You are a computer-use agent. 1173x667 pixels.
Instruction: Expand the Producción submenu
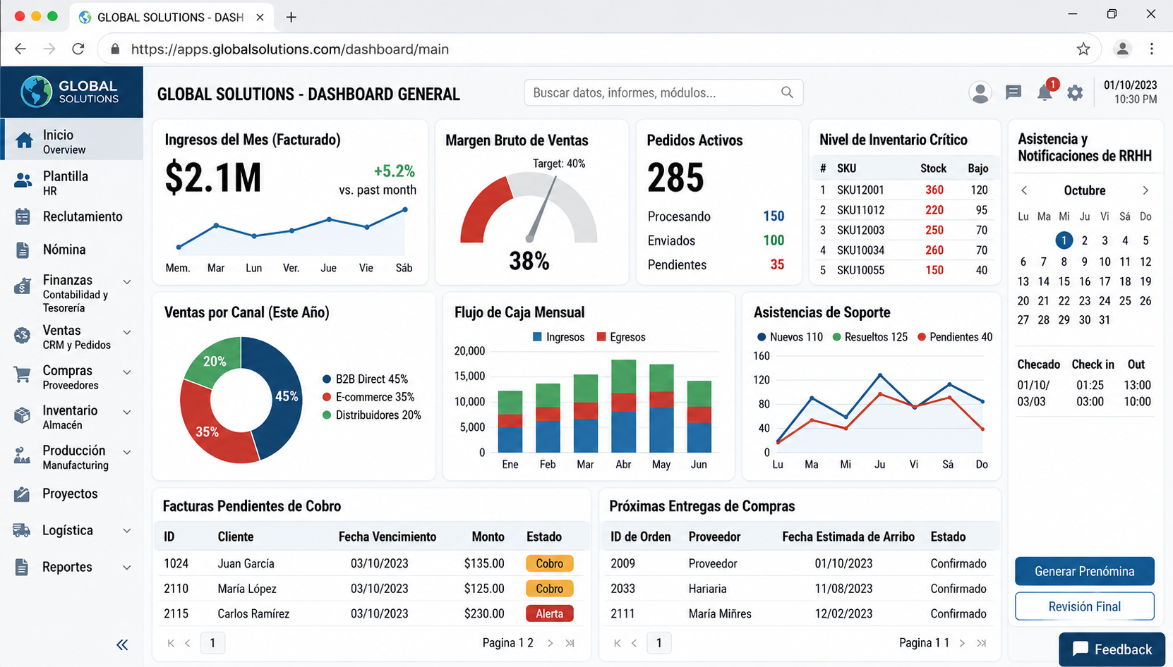click(x=127, y=453)
